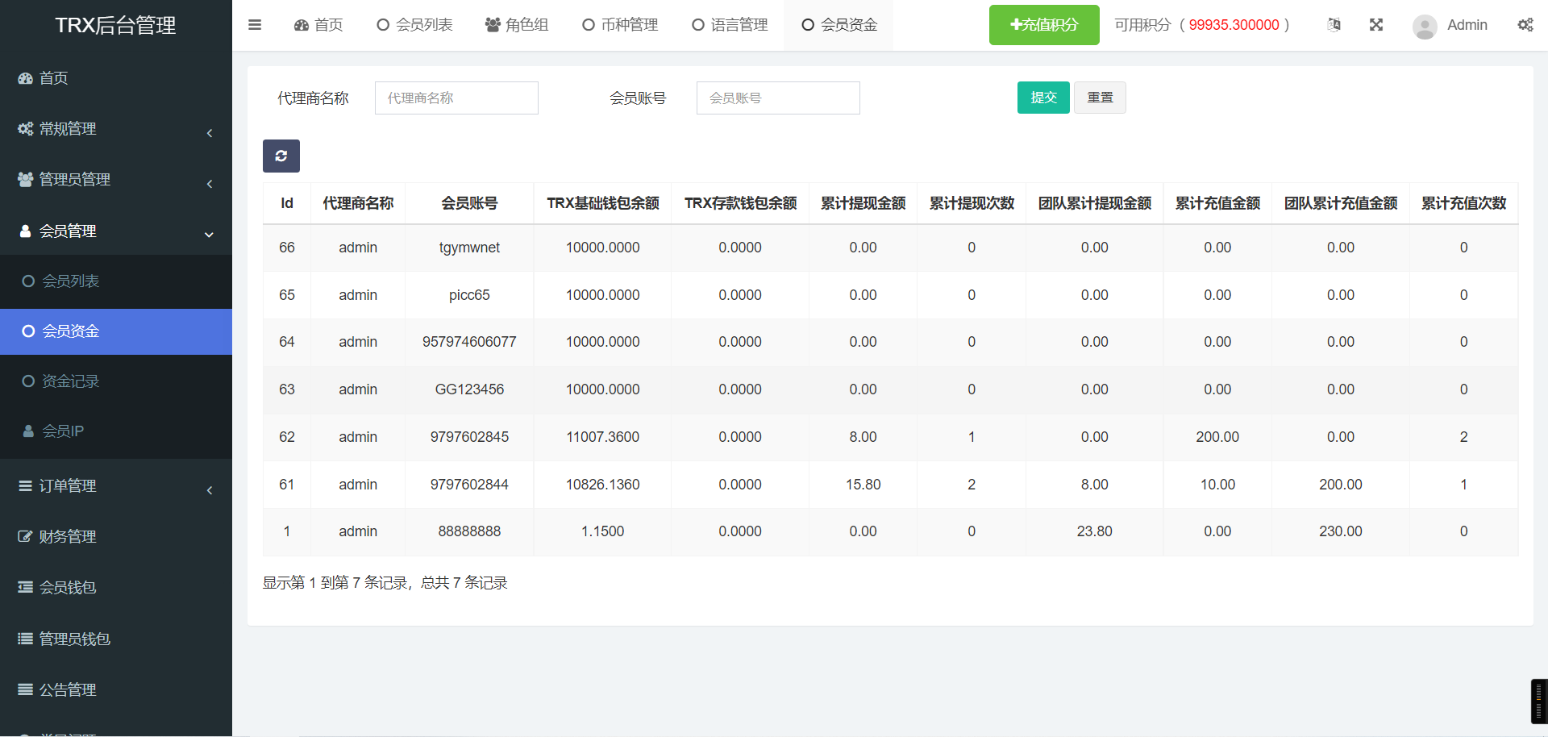Select 资金记录 in the sidebar submenu
Screen dimensions: 1548x737
pyautogui.click(x=70, y=381)
